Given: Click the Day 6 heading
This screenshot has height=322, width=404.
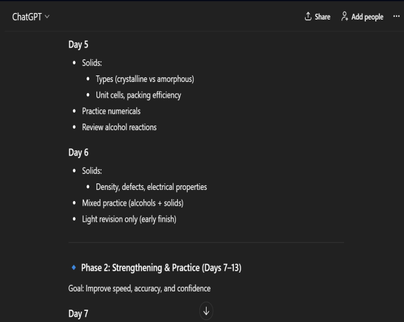Looking at the screenshot, I should pyautogui.click(x=78, y=152).
